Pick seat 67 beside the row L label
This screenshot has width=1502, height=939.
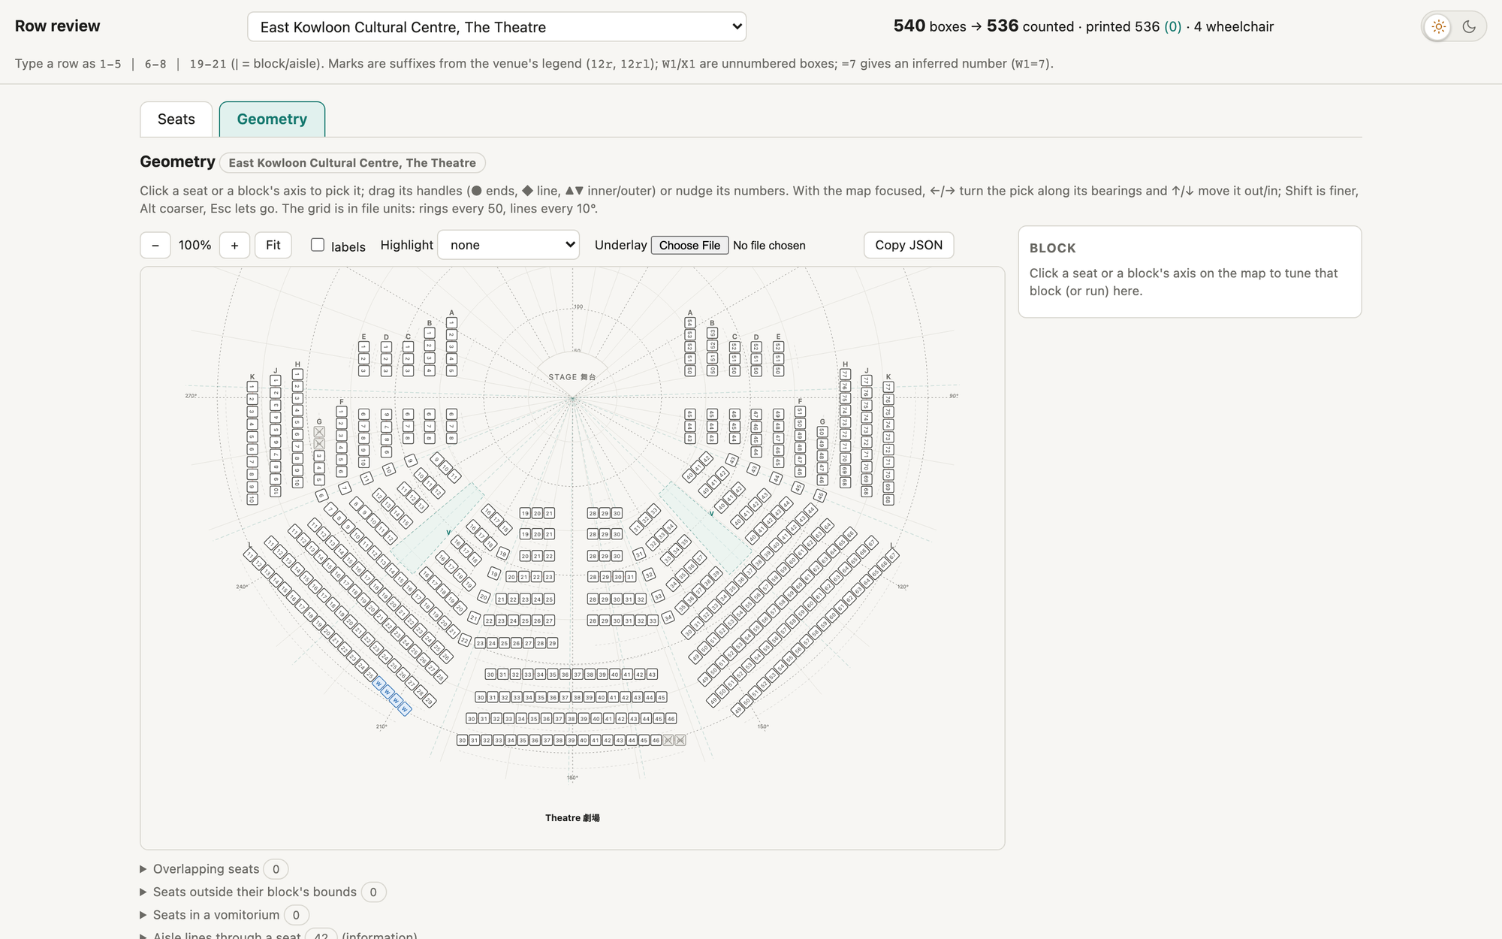[x=893, y=556]
